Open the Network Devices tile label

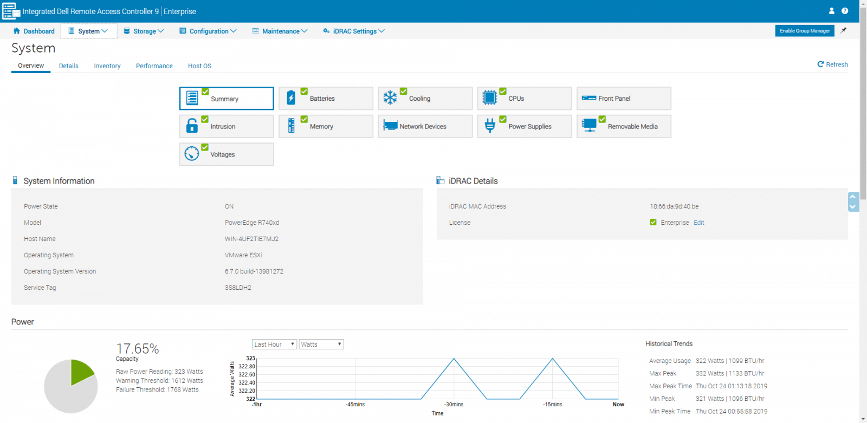coord(423,126)
